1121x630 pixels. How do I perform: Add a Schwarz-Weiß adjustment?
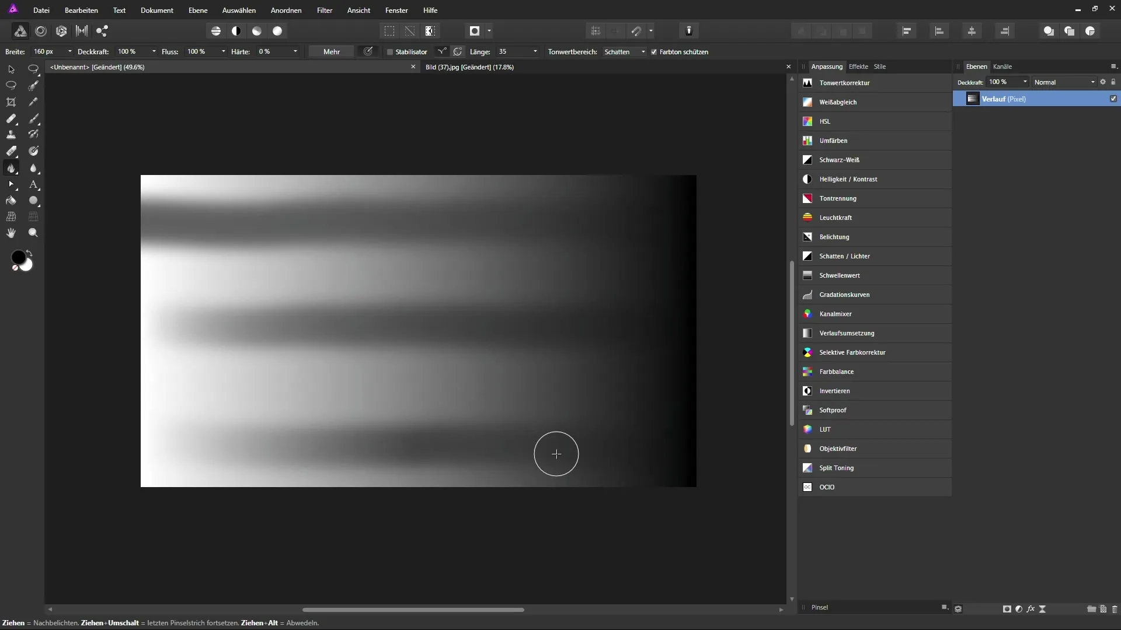pyautogui.click(x=875, y=160)
